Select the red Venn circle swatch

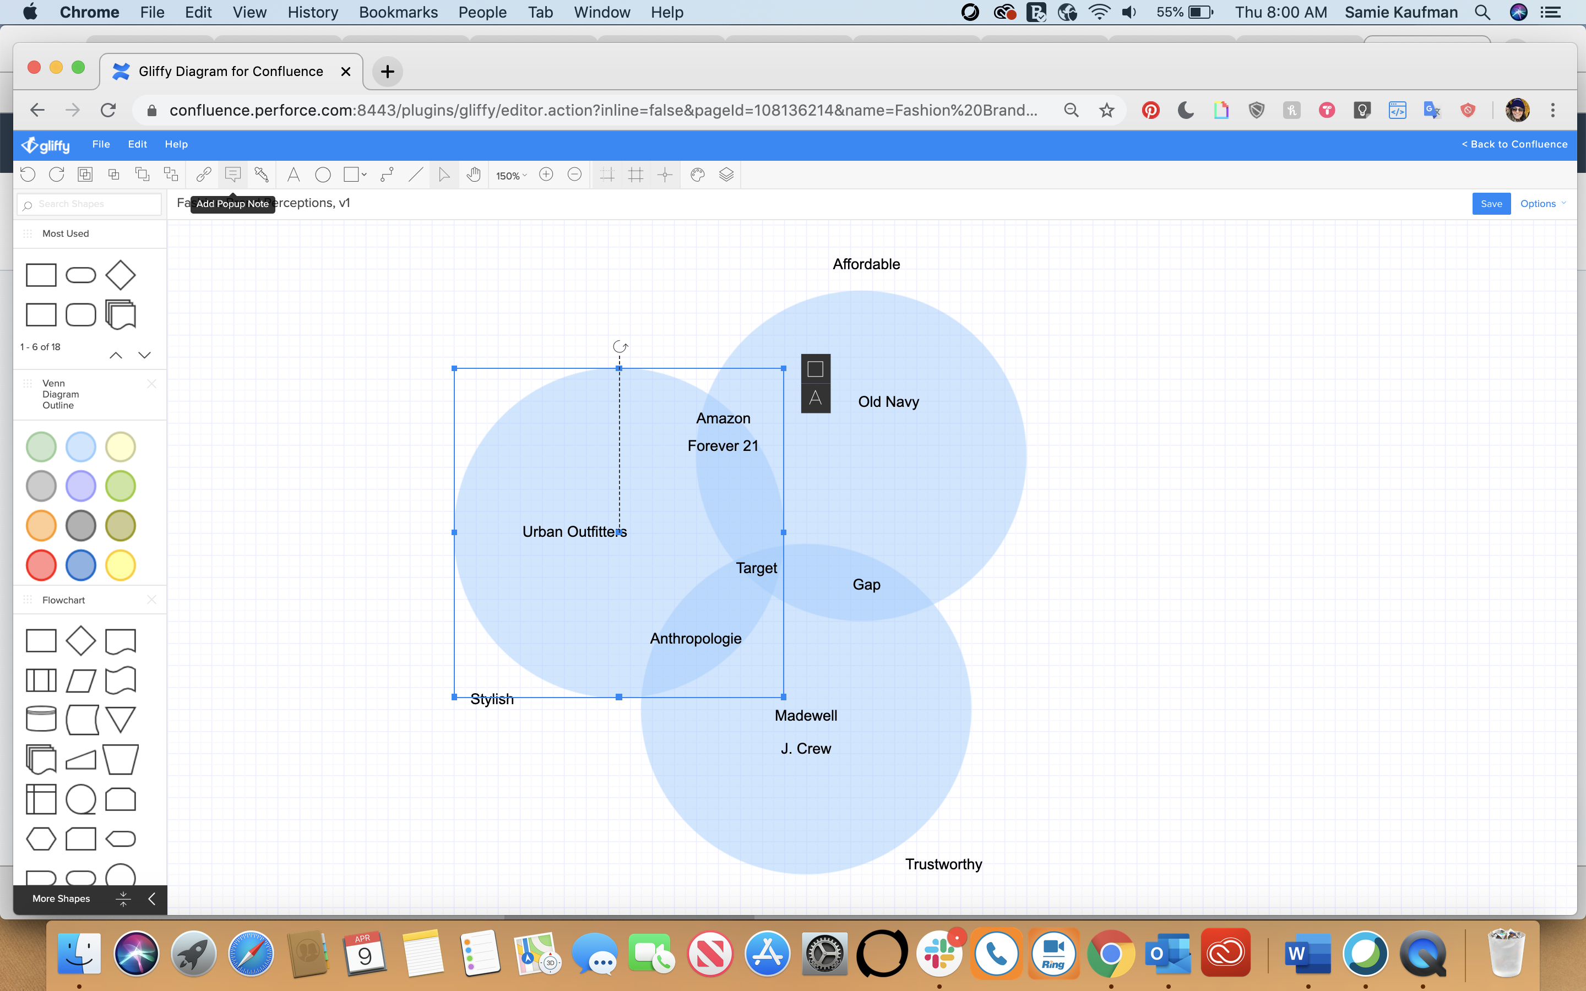[41, 565]
